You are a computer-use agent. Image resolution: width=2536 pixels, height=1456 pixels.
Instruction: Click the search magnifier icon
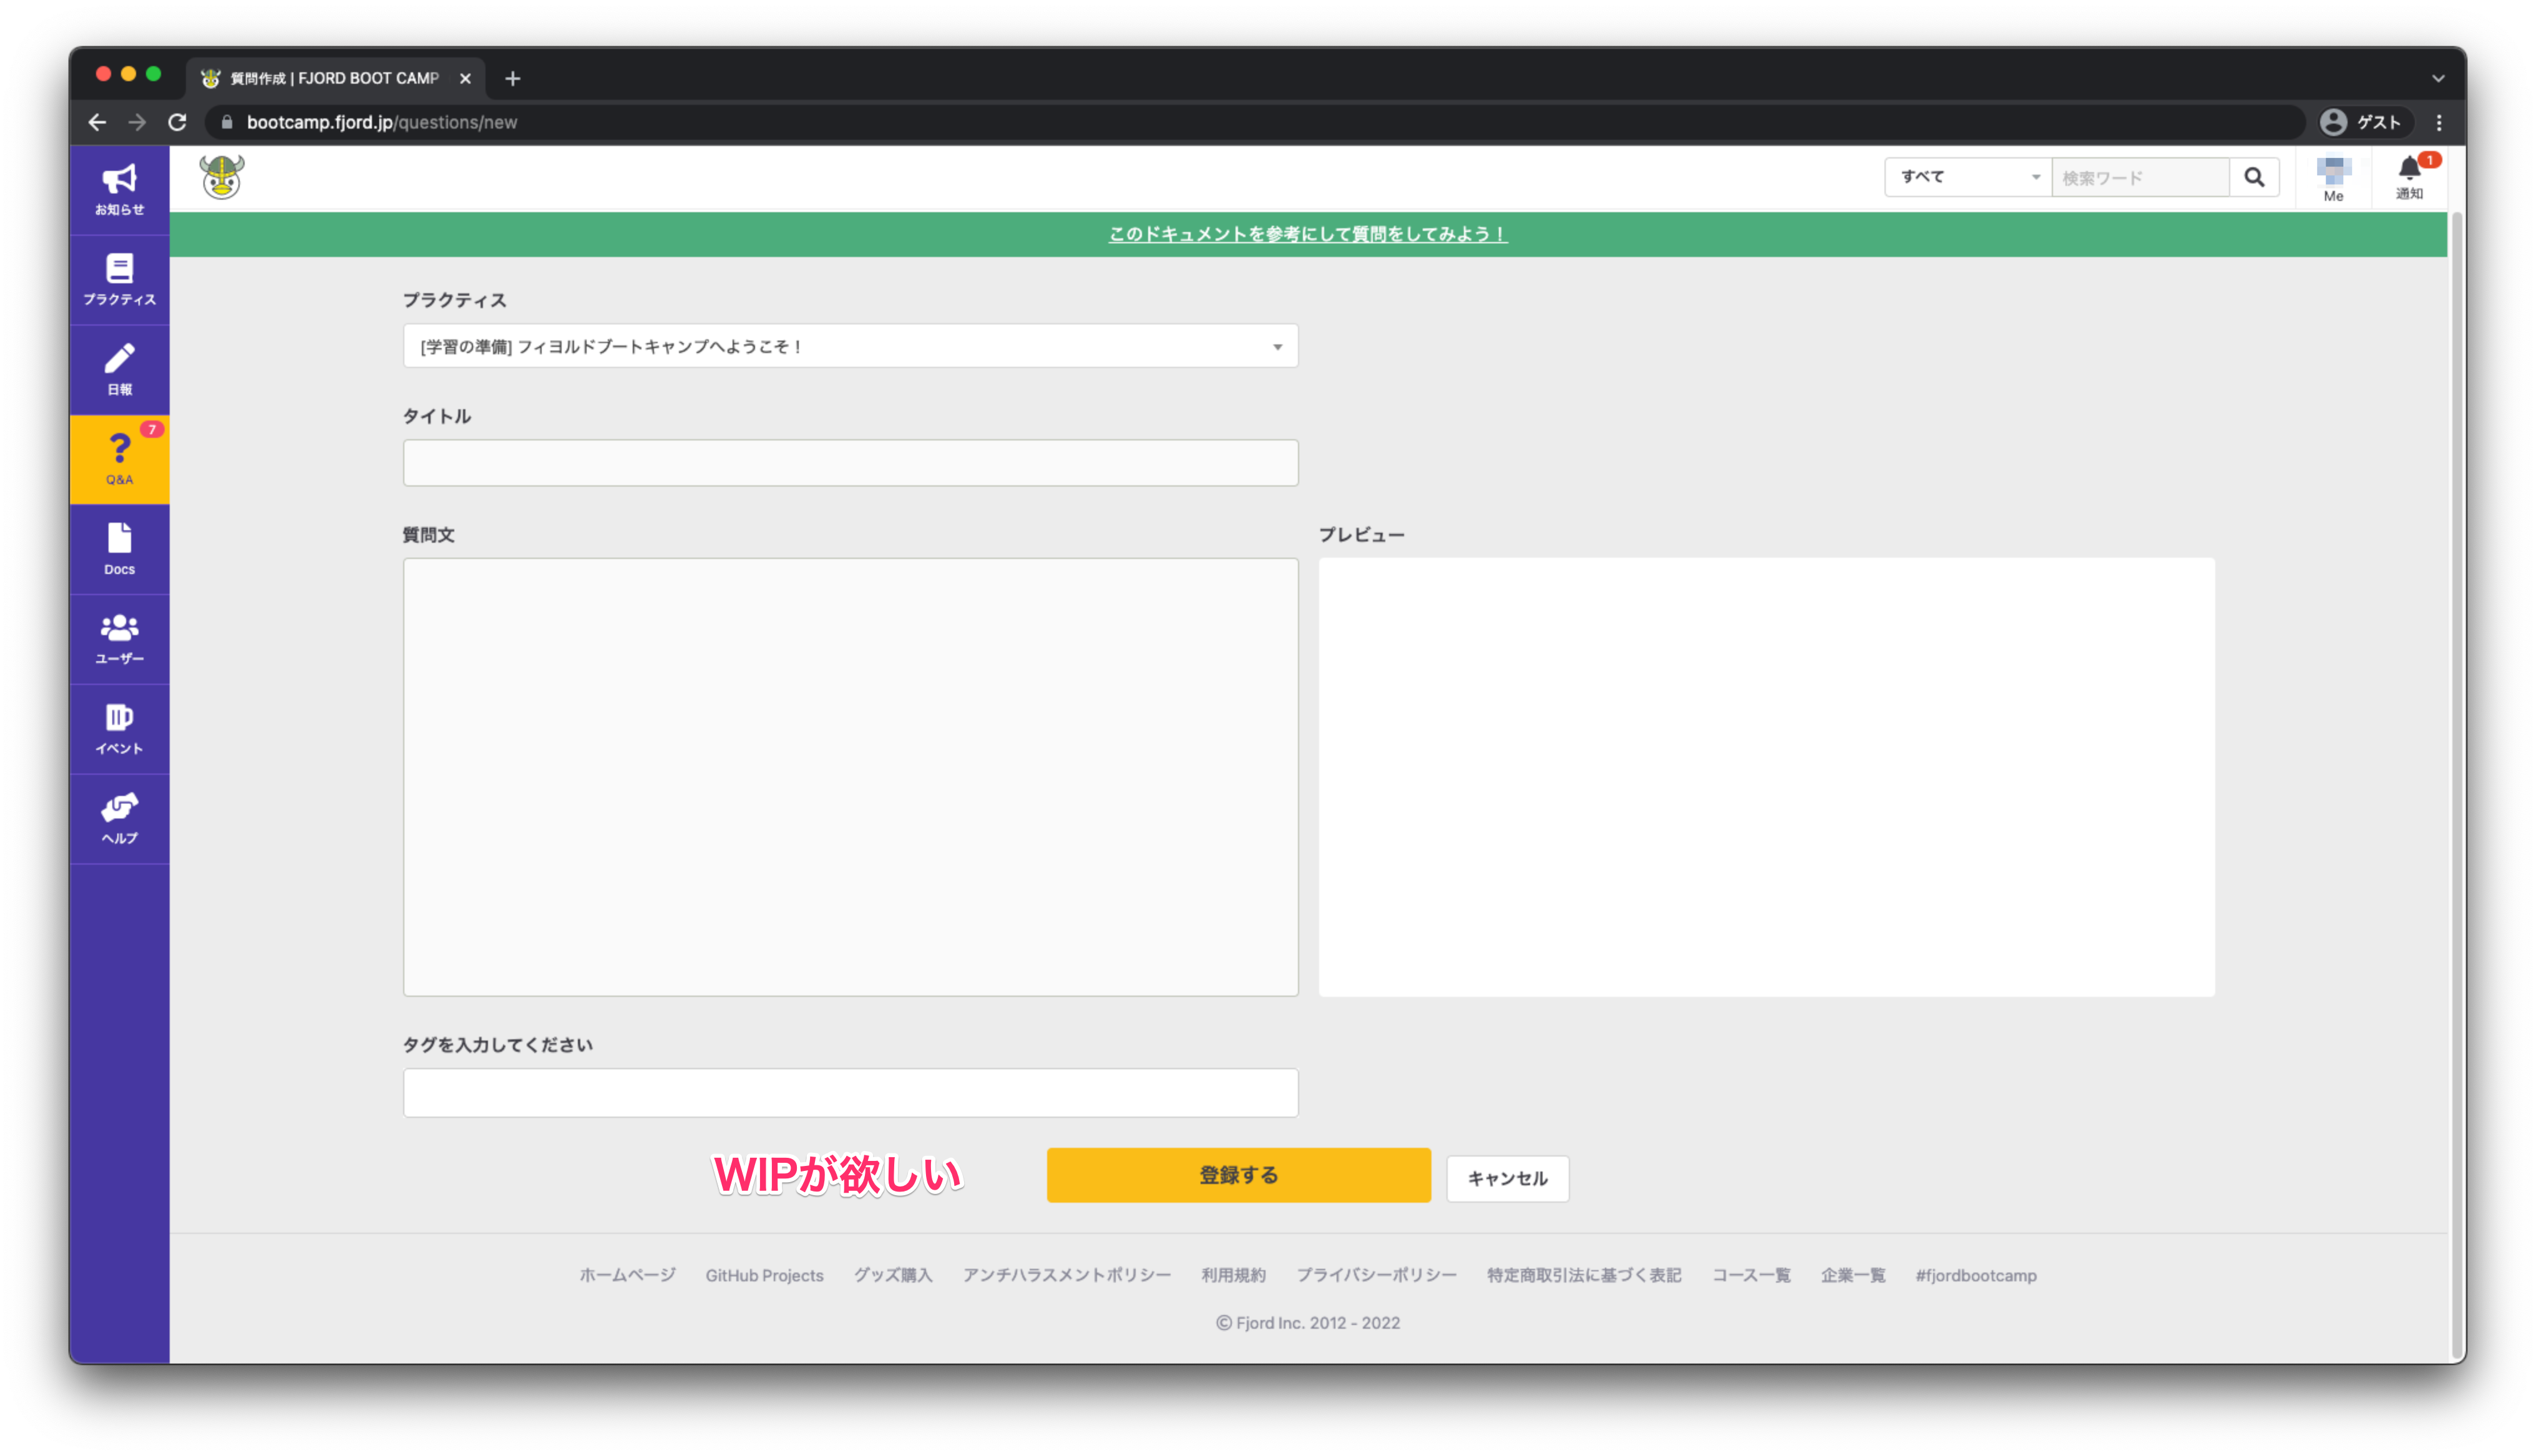click(x=2254, y=177)
